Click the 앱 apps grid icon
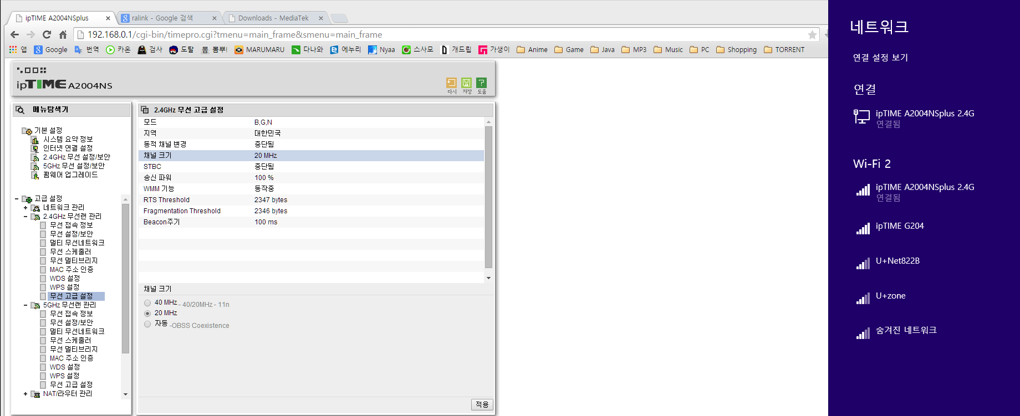 tap(13, 50)
